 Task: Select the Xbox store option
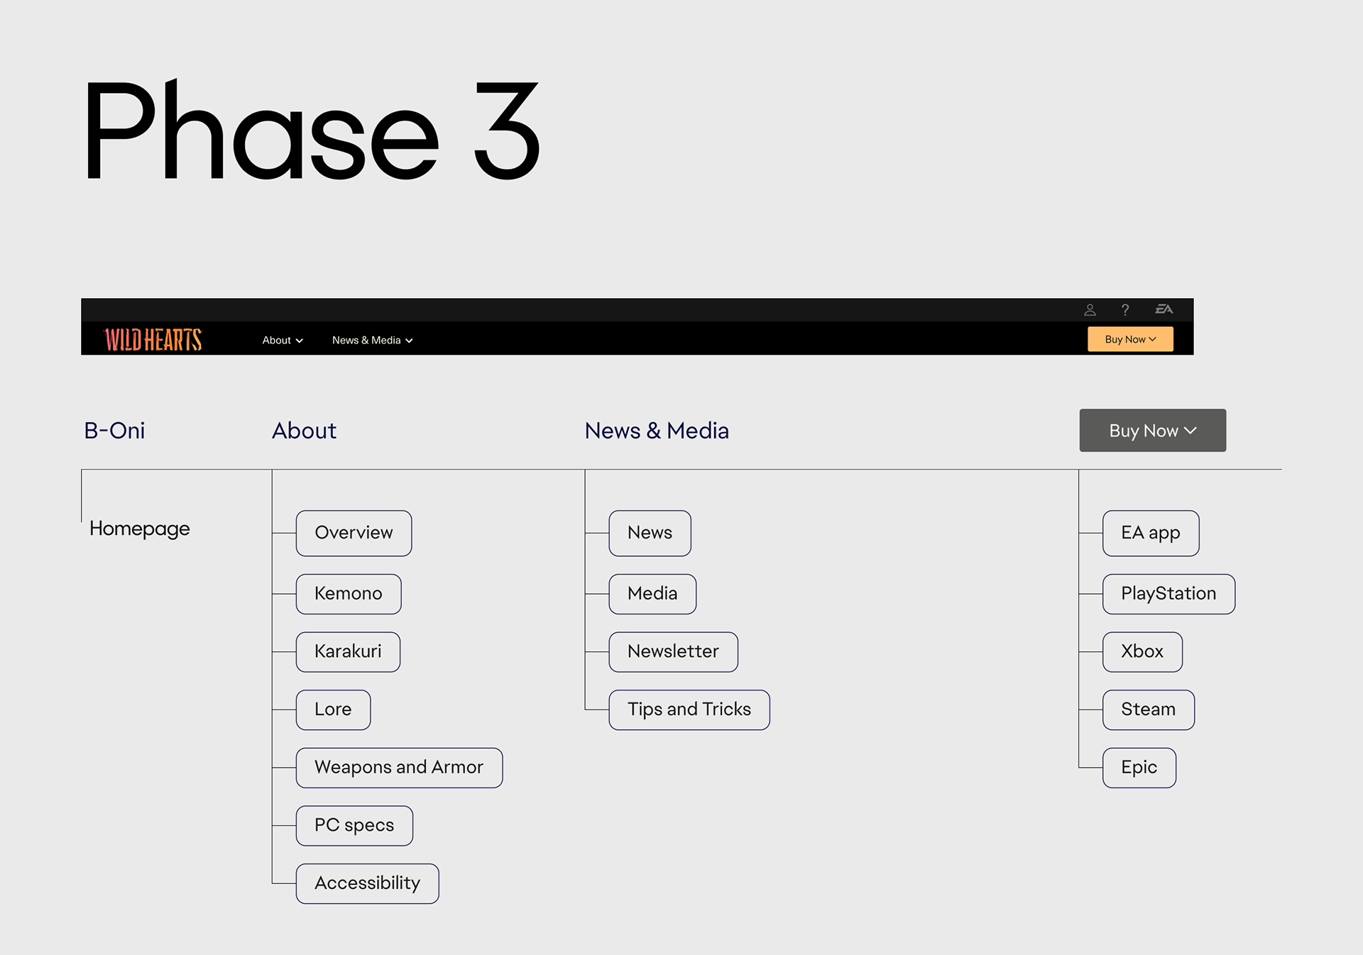[x=1142, y=651]
